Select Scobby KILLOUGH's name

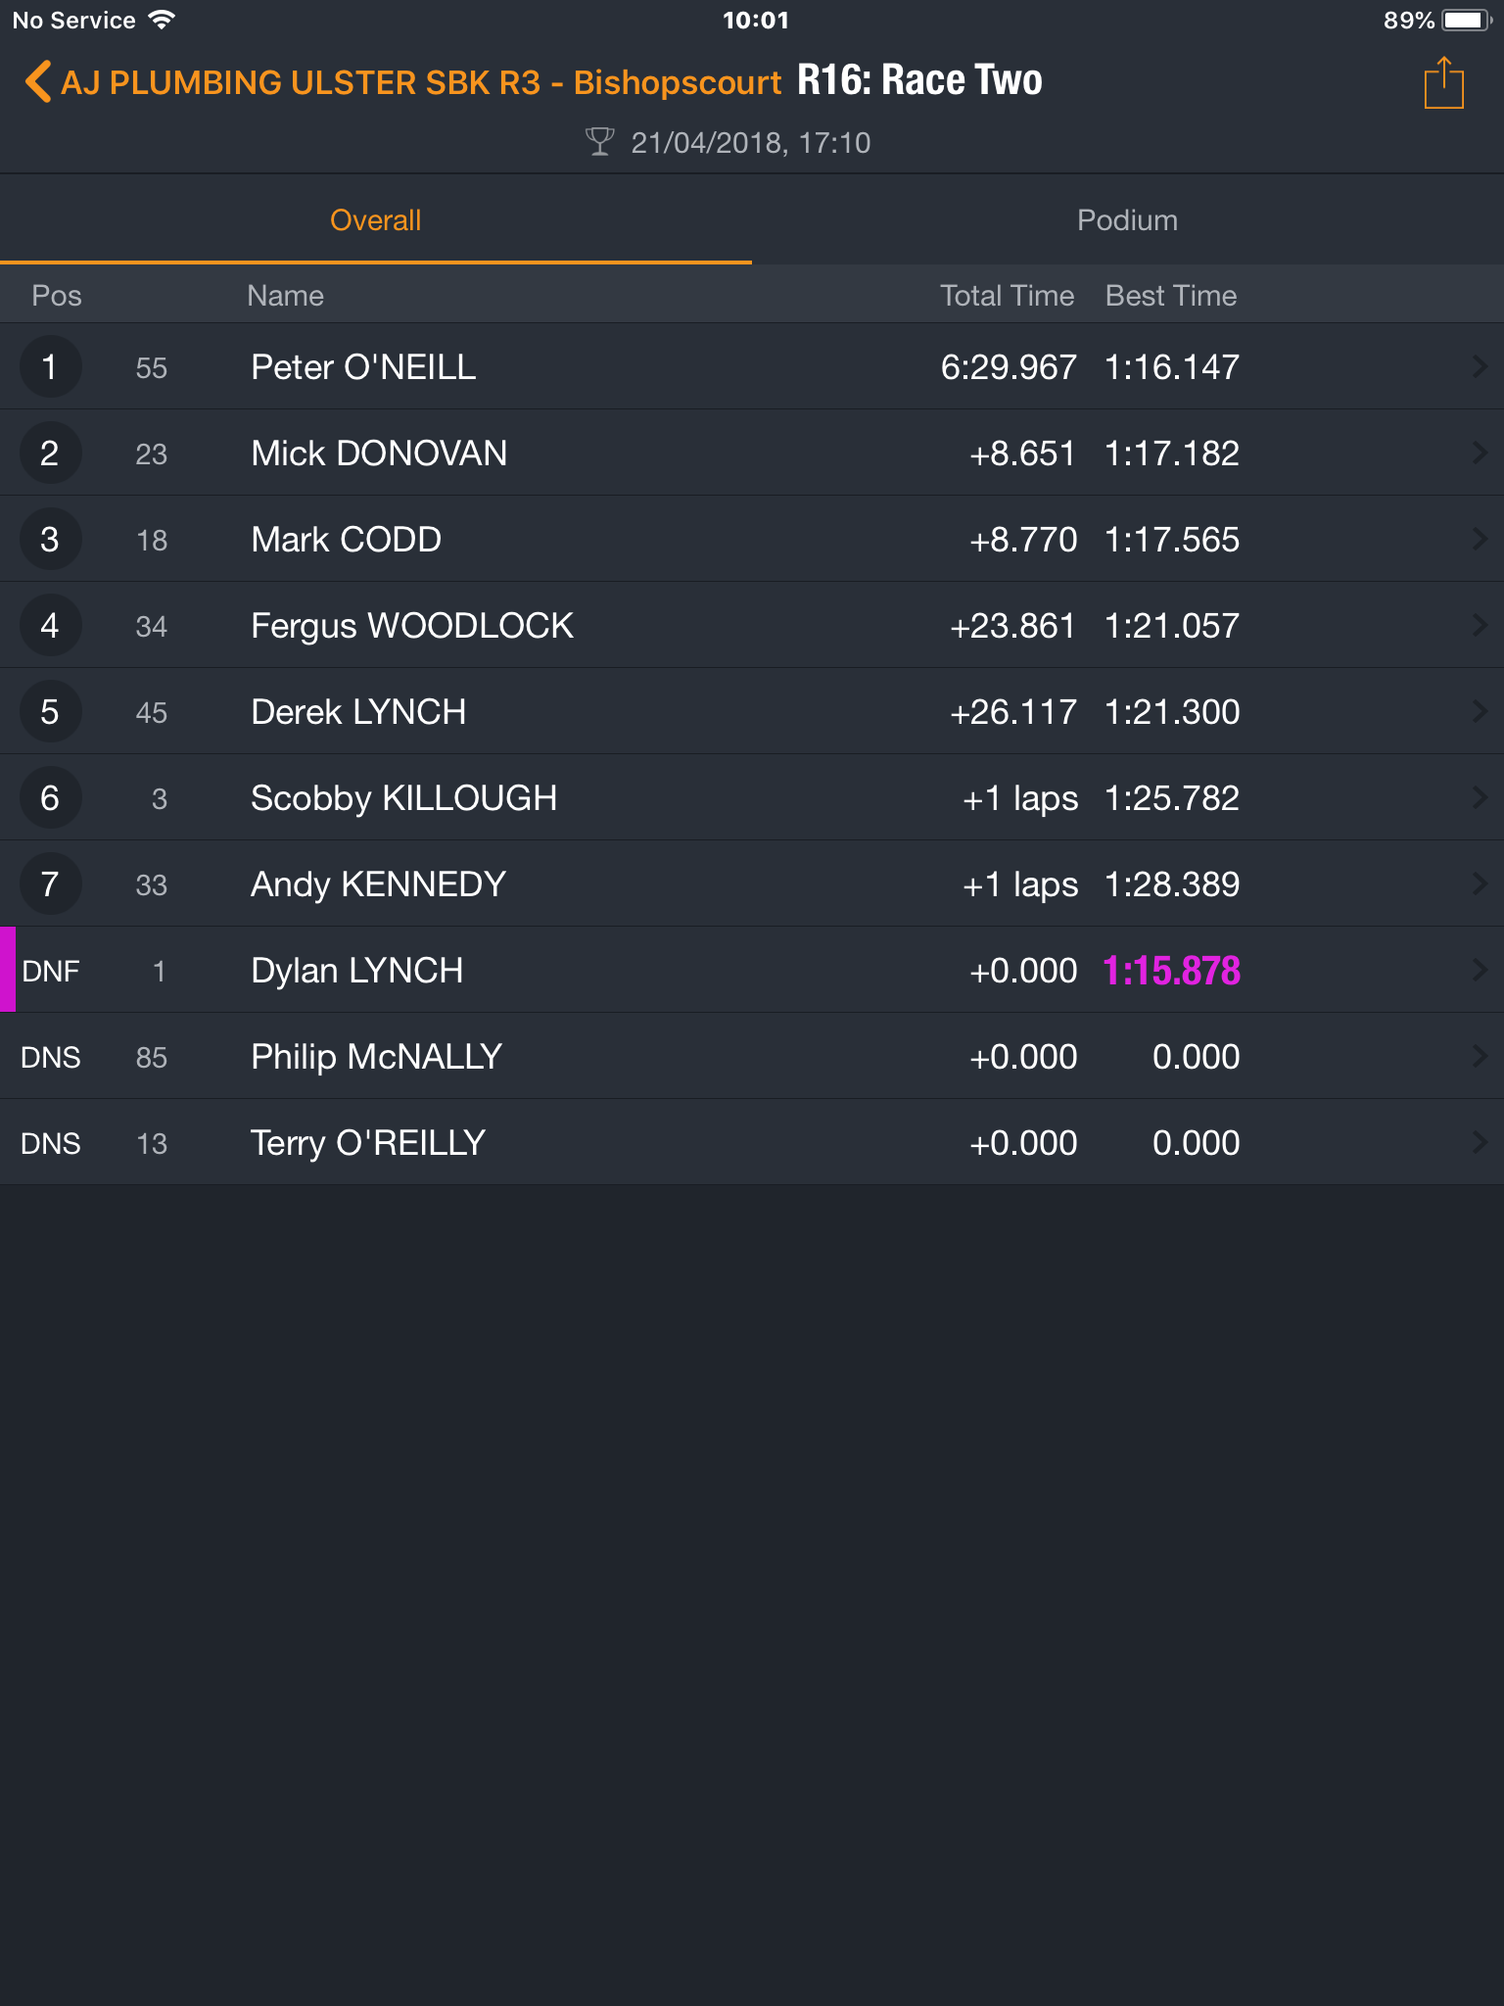[403, 798]
